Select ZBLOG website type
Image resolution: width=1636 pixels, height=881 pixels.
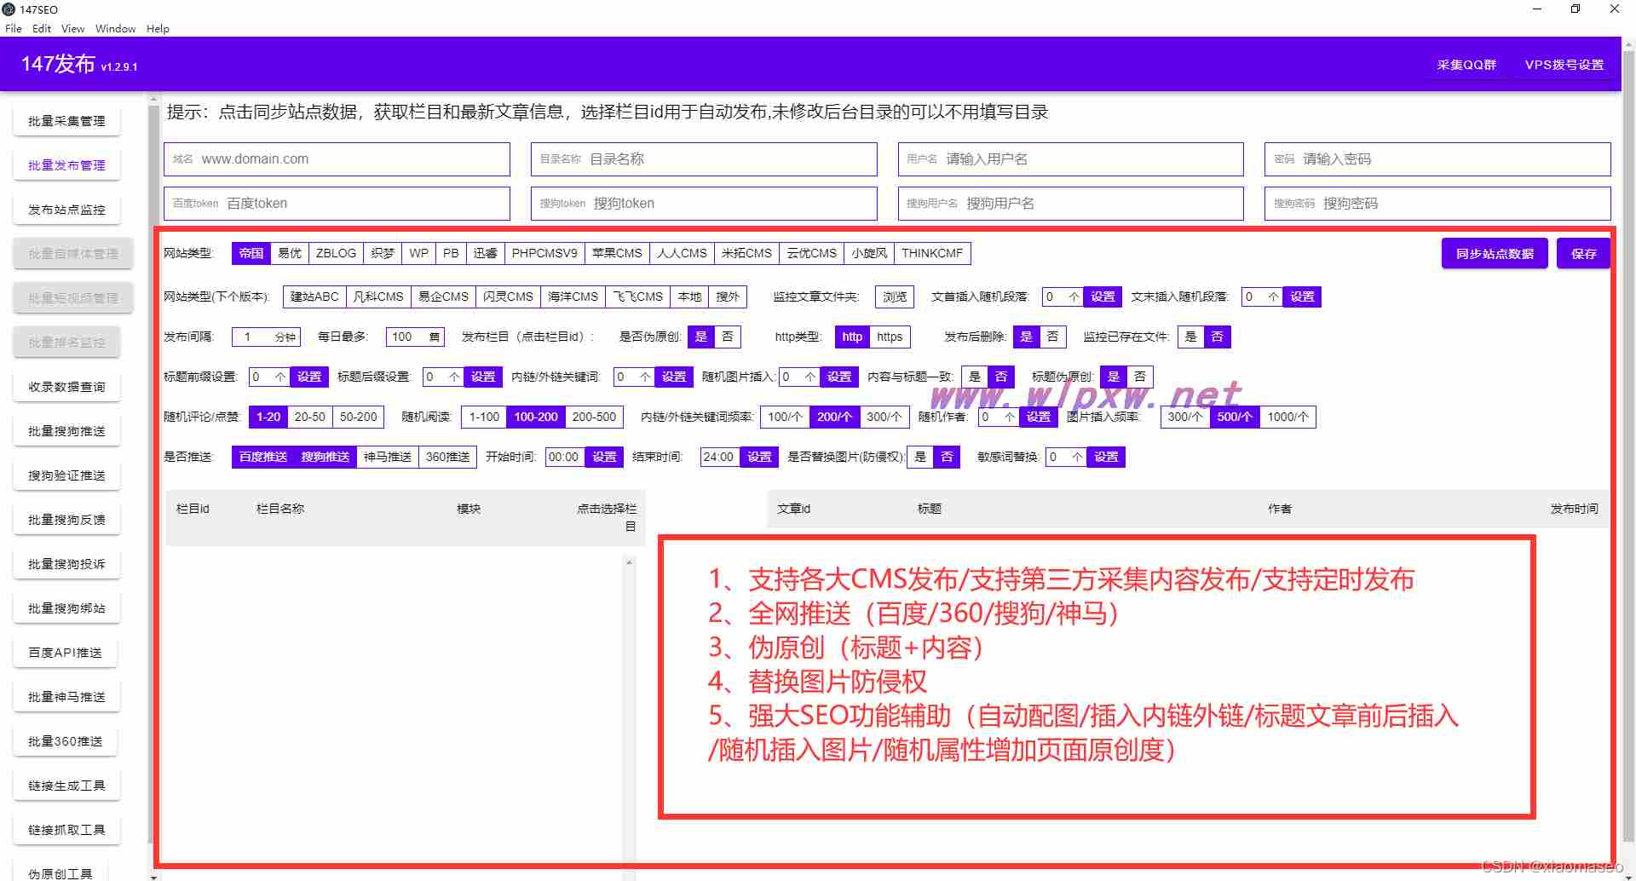336,253
